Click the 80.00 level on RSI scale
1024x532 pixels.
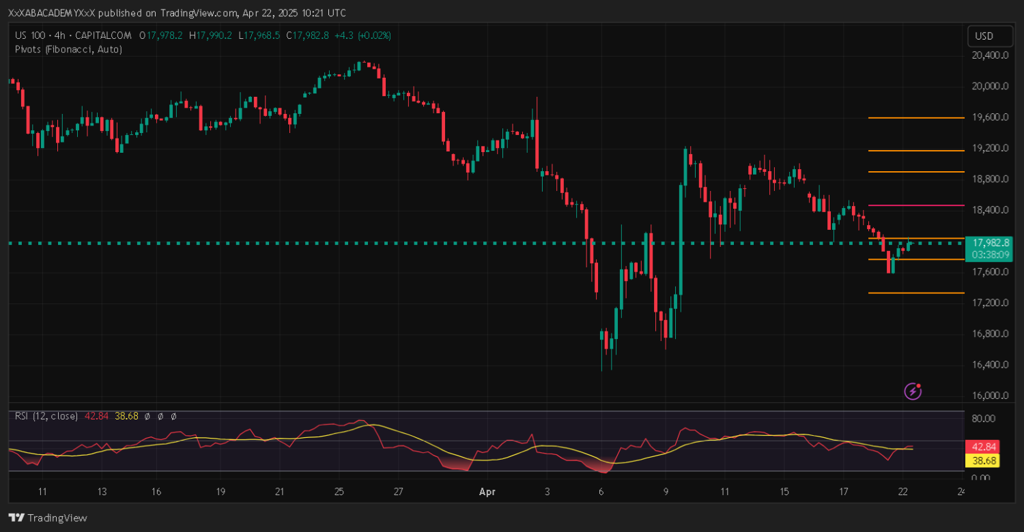tap(983, 418)
